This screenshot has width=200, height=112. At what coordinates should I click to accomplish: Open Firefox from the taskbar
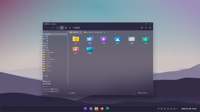[x=102, y=109]
